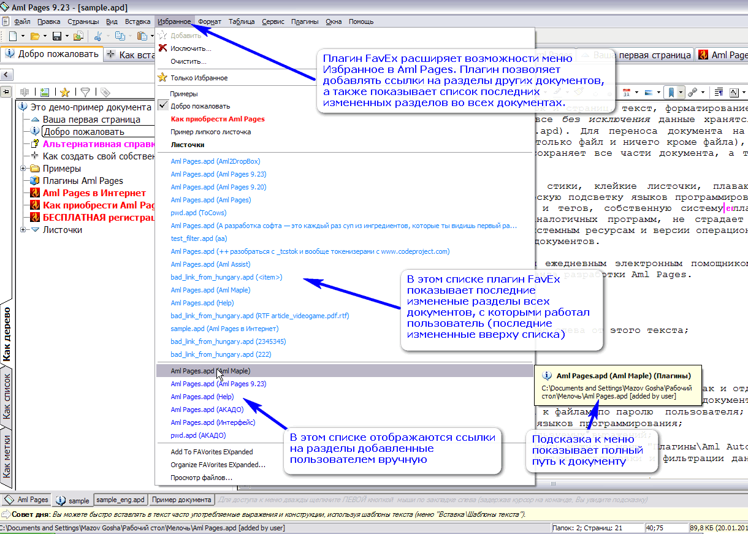
Task: Click the tag icon above the tree
Action: [105, 93]
